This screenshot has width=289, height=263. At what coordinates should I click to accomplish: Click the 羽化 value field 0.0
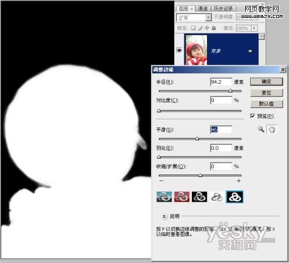[221, 148]
